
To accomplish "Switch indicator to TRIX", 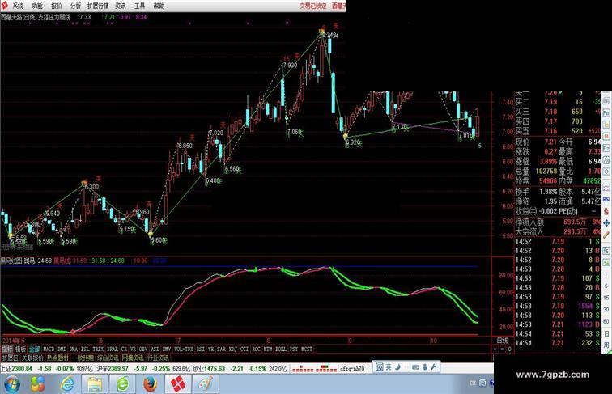I will pyautogui.click(x=98, y=350).
